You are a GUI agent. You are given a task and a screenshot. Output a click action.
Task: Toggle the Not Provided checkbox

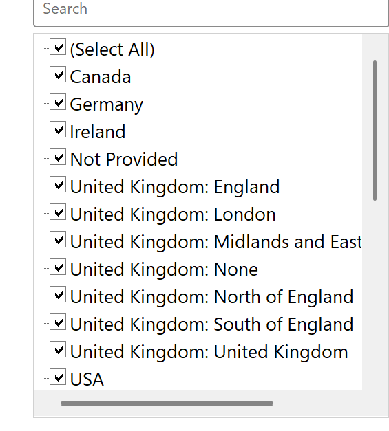point(58,157)
